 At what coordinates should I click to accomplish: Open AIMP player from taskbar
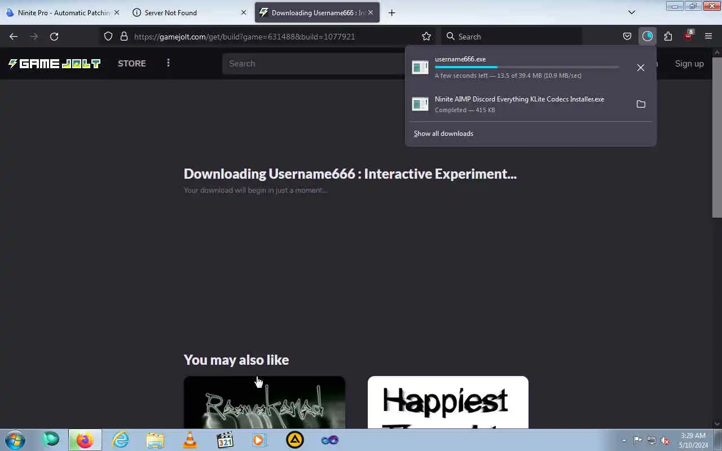[x=294, y=440]
